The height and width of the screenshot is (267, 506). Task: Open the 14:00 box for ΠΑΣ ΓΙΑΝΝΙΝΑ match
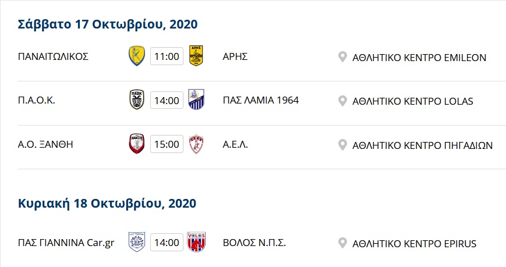tap(167, 242)
